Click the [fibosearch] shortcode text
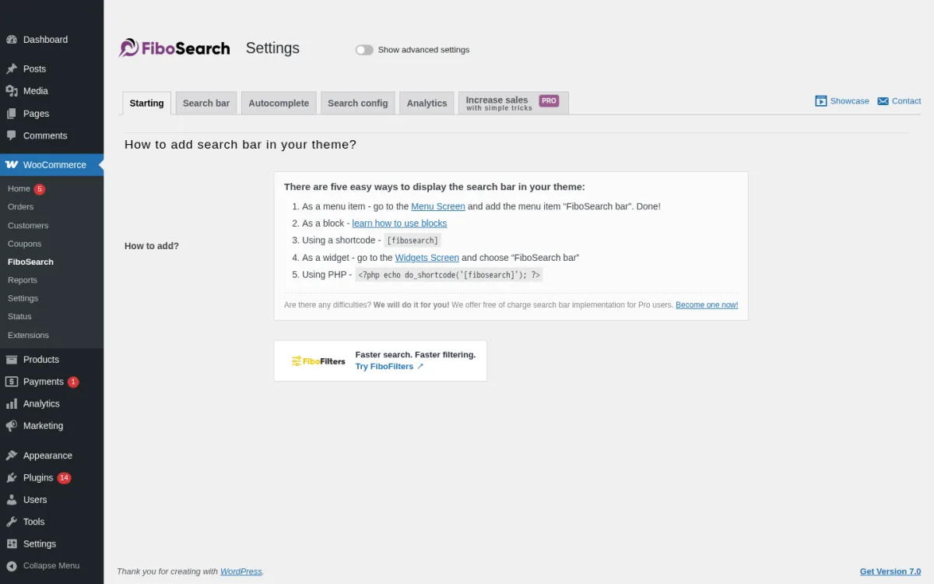Viewport: 934px width, 584px height. [413, 241]
